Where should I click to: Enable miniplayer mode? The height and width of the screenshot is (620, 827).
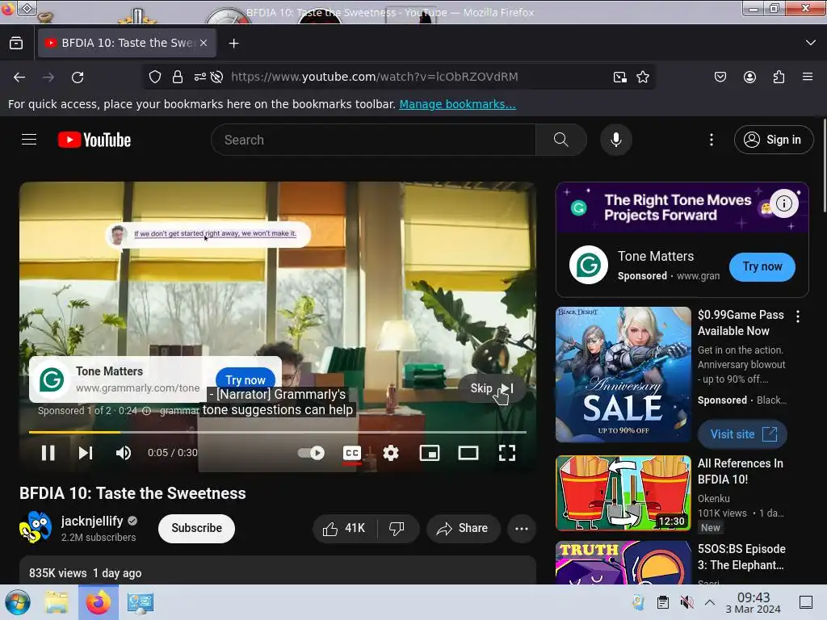(430, 453)
